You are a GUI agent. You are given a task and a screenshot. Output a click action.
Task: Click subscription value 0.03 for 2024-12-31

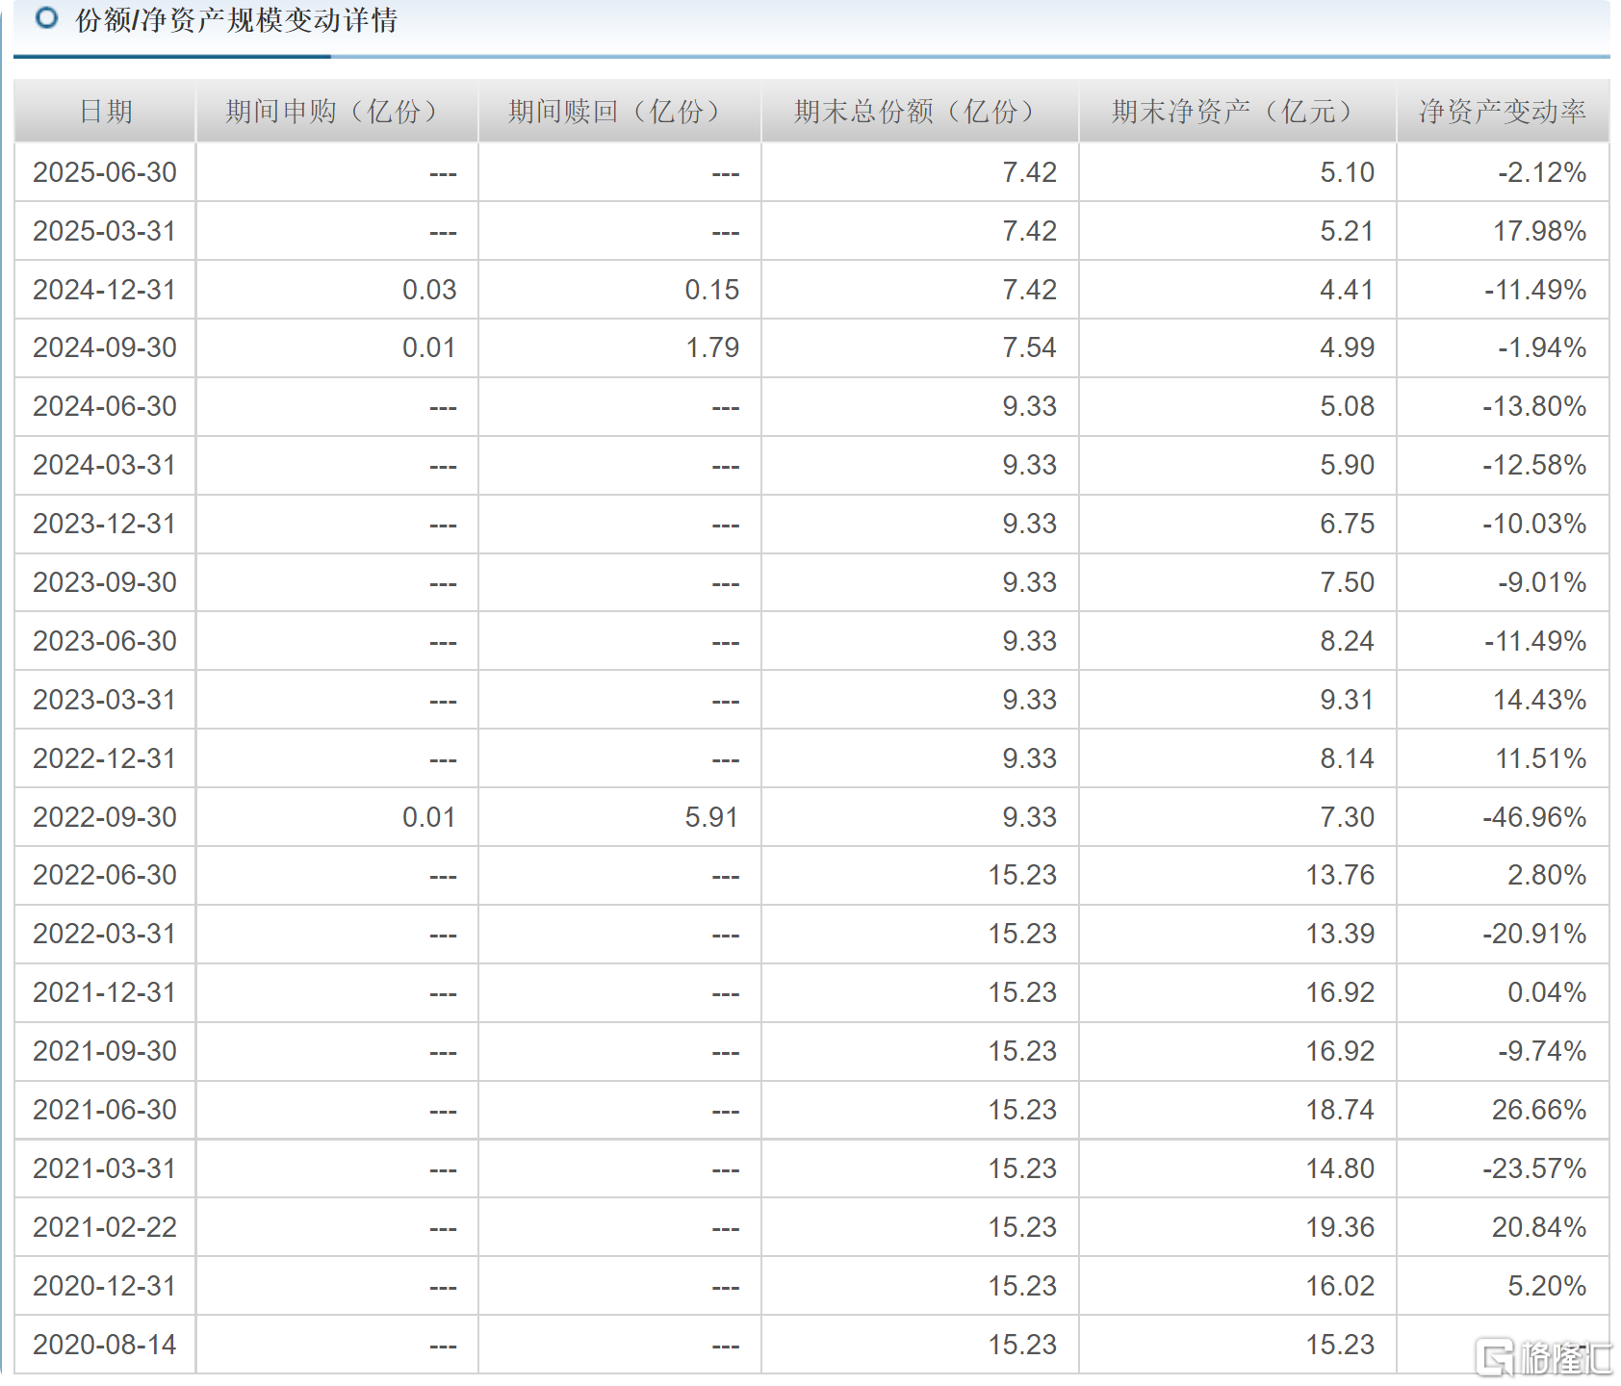coord(429,290)
